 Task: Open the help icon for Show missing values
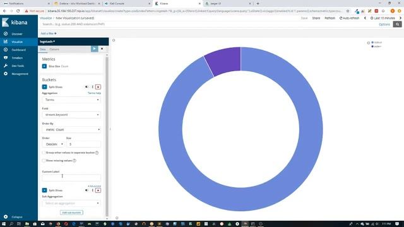pyautogui.click(x=74, y=161)
